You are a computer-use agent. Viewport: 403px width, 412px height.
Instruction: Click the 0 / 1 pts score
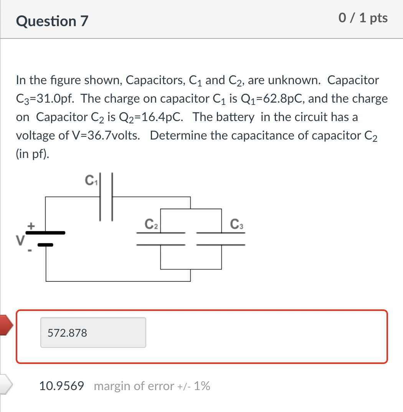[x=362, y=18]
